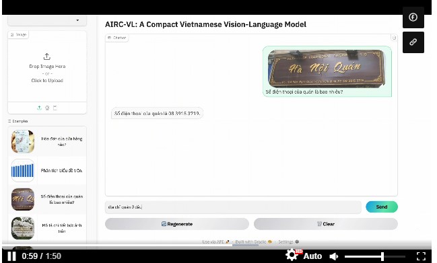Viewport: 437px width, 263px height.
Task: Select clipboard paste icon under image box
Action: [x=55, y=108]
